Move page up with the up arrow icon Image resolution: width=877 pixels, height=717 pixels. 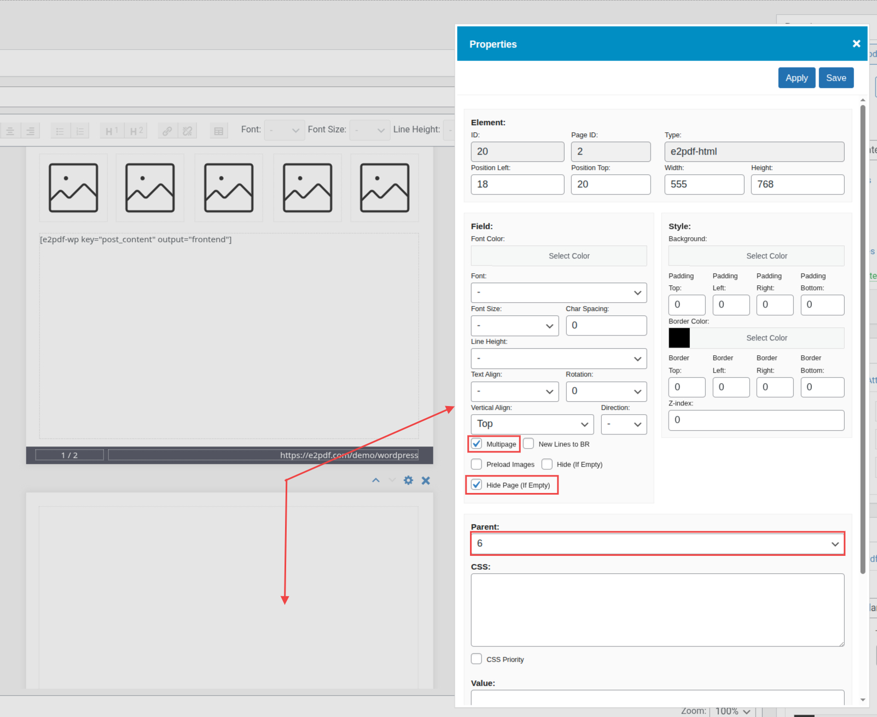(x=376, y=480)
